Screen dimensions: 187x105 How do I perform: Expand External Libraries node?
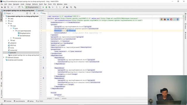(x=4, y=57)
